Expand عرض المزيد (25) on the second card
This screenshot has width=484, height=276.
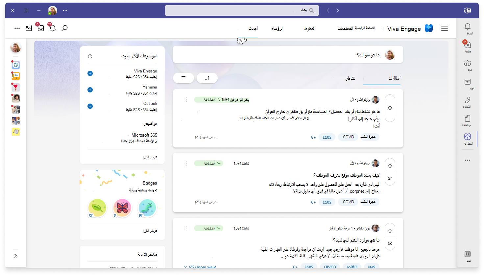tap(206, 202)
